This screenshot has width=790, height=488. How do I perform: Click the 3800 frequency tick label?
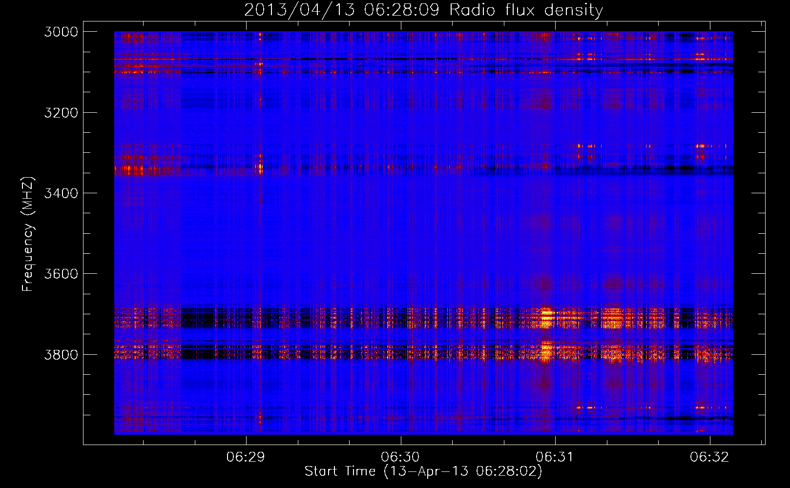click(61, 354)
